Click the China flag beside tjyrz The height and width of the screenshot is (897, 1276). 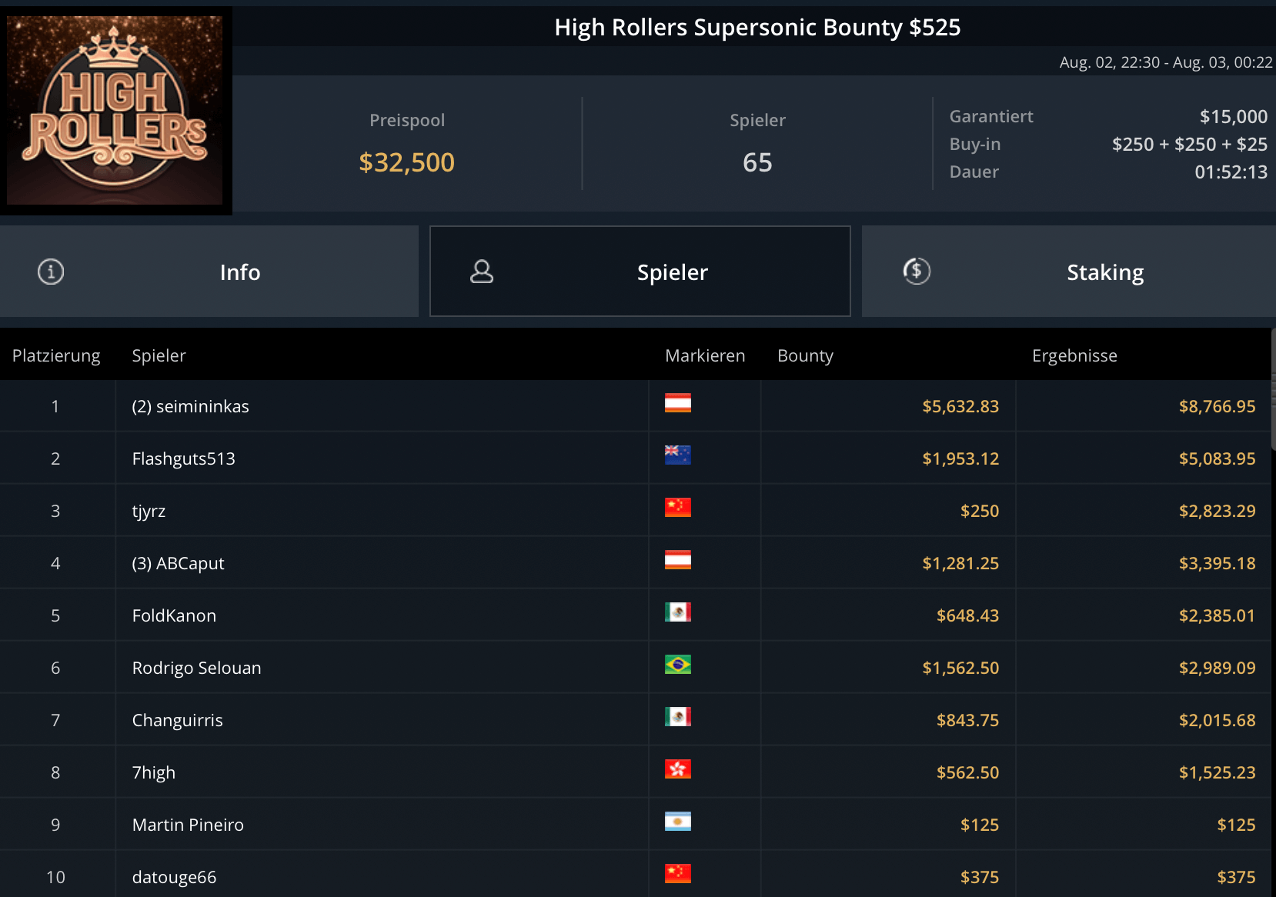(677, 508)
